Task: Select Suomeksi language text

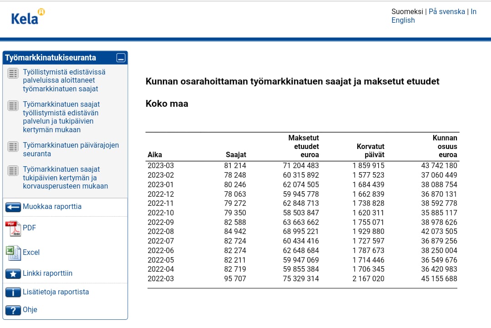Action: (407, 11)
